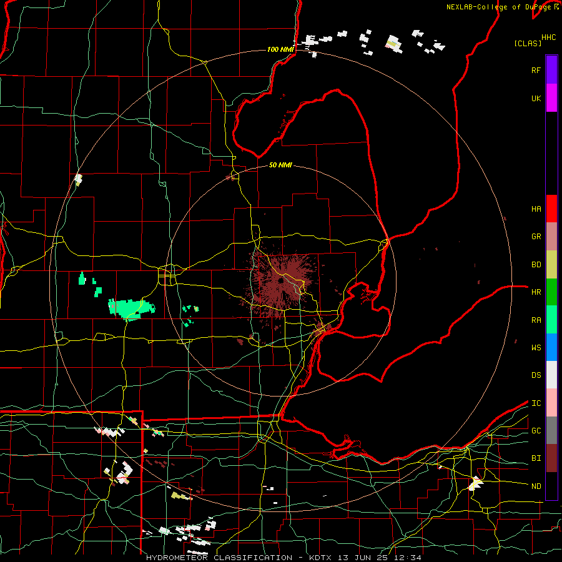This screenshot has width=562, height=562.
Task: Click the 'WS' legend label
Action: pyautogui.click(x=536, y=348)
